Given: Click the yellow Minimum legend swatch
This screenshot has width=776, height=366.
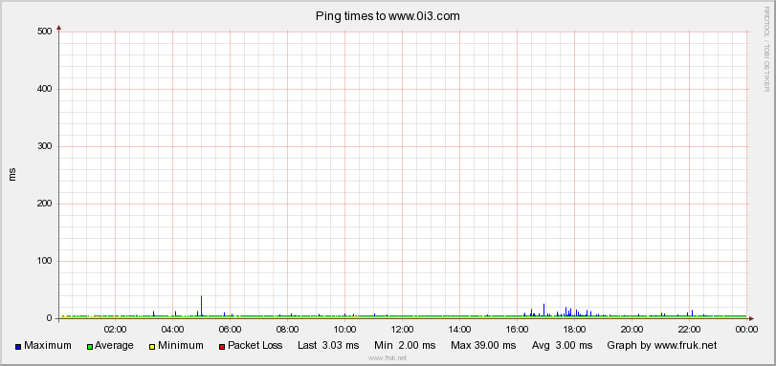Looking at the screenshot, I should [x=152, y=347].
